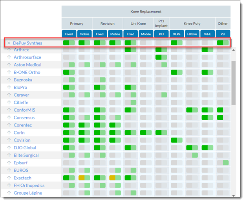Select the Uni Knee category header
This screenshot has width=245, height=202.
point(138,24)
